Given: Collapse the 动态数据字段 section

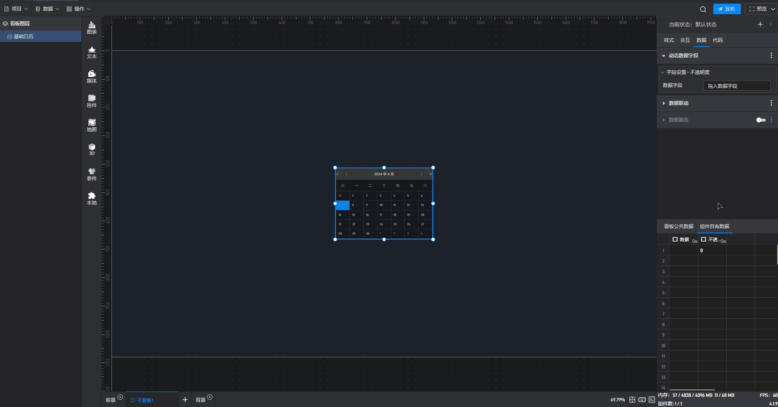Looking at the screenshot, I should click(664, 56).
